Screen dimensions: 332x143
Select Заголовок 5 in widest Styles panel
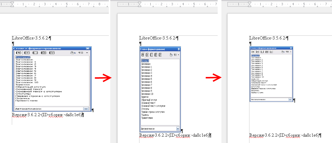[x=26, y=71]
